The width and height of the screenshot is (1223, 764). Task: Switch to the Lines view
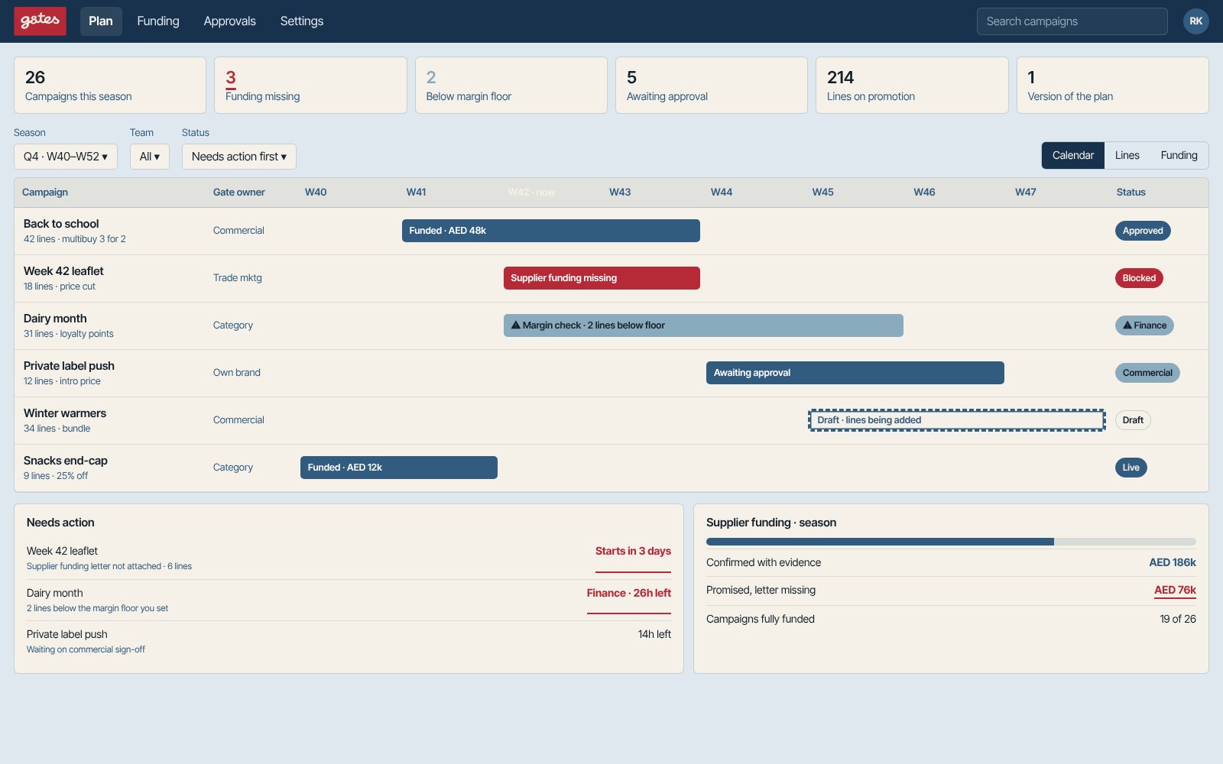click(1127, 155)
